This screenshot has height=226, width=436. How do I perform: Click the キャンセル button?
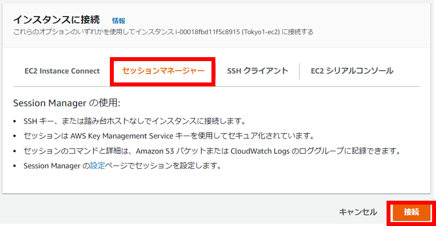(358, 212)
